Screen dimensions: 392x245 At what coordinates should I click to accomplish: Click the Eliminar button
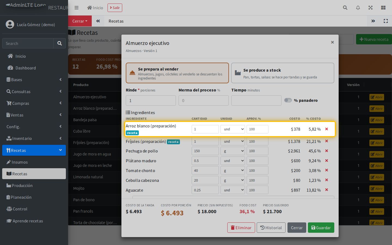click(241, 228)
